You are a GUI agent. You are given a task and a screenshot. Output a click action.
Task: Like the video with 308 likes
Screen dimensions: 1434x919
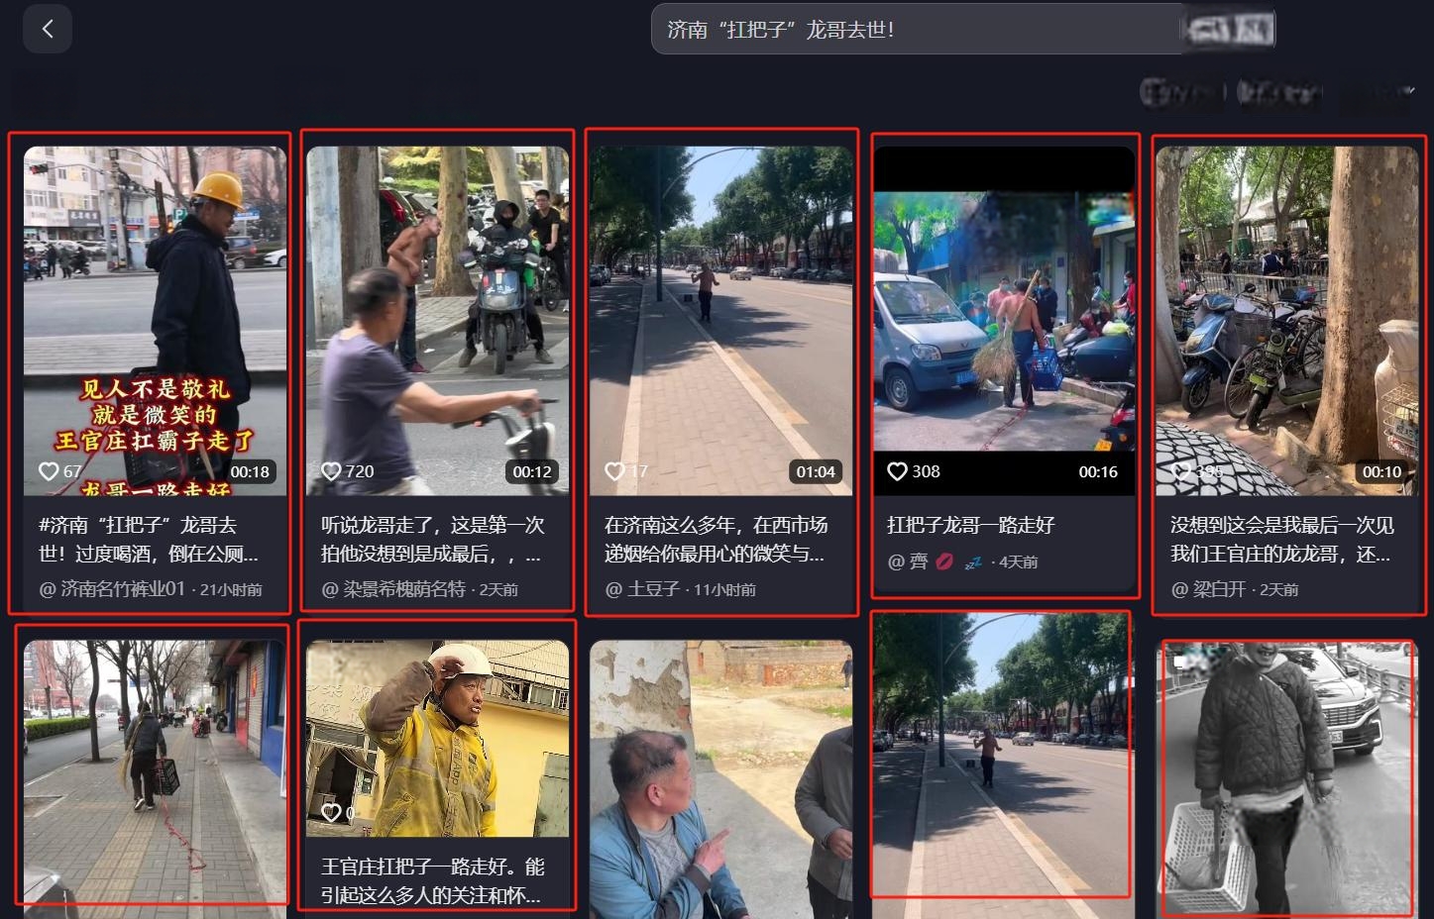point(897,471)
